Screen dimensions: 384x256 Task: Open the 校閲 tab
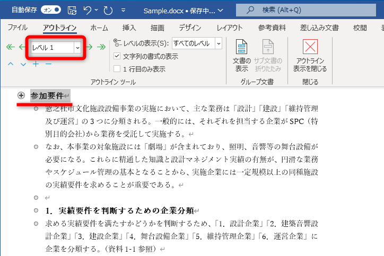tap(360, 28)
